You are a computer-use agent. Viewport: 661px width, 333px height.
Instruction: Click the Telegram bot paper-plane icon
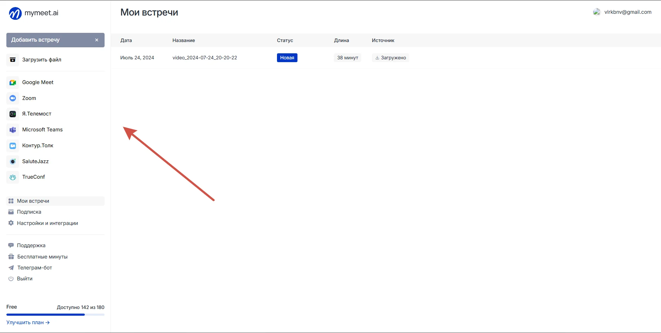pyautogui.click(x=11, y=267)
